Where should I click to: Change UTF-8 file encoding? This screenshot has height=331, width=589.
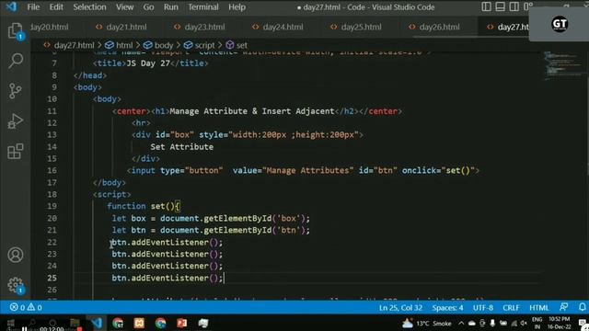point(482,308)
